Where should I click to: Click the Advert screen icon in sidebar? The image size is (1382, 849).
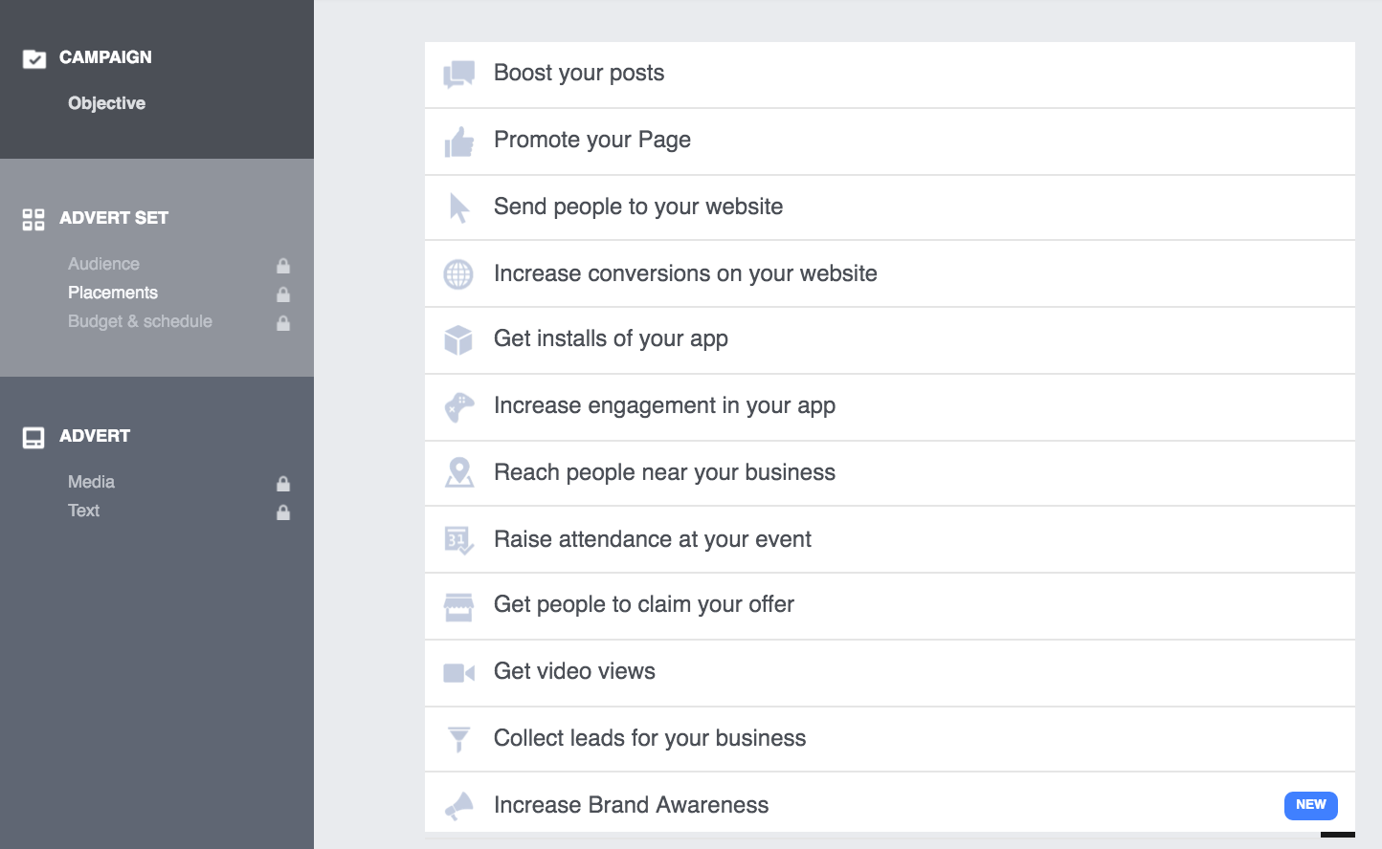coord(33,438)
